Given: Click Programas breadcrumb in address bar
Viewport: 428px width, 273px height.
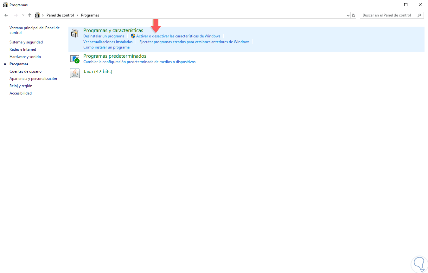Looking at the screenshot, I should (x=90, y=15).
